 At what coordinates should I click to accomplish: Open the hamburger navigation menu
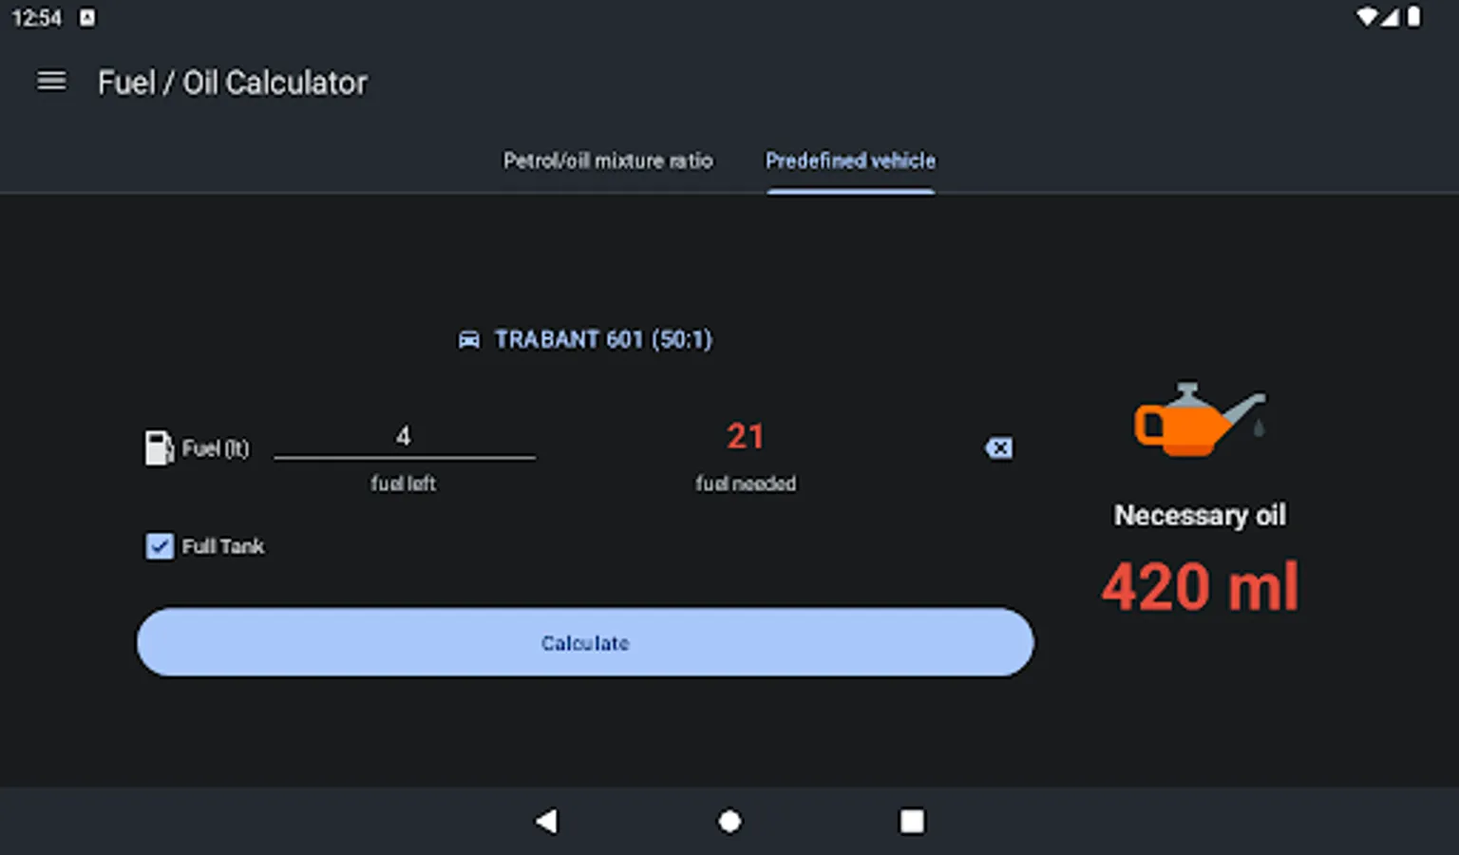coord(51,82)
